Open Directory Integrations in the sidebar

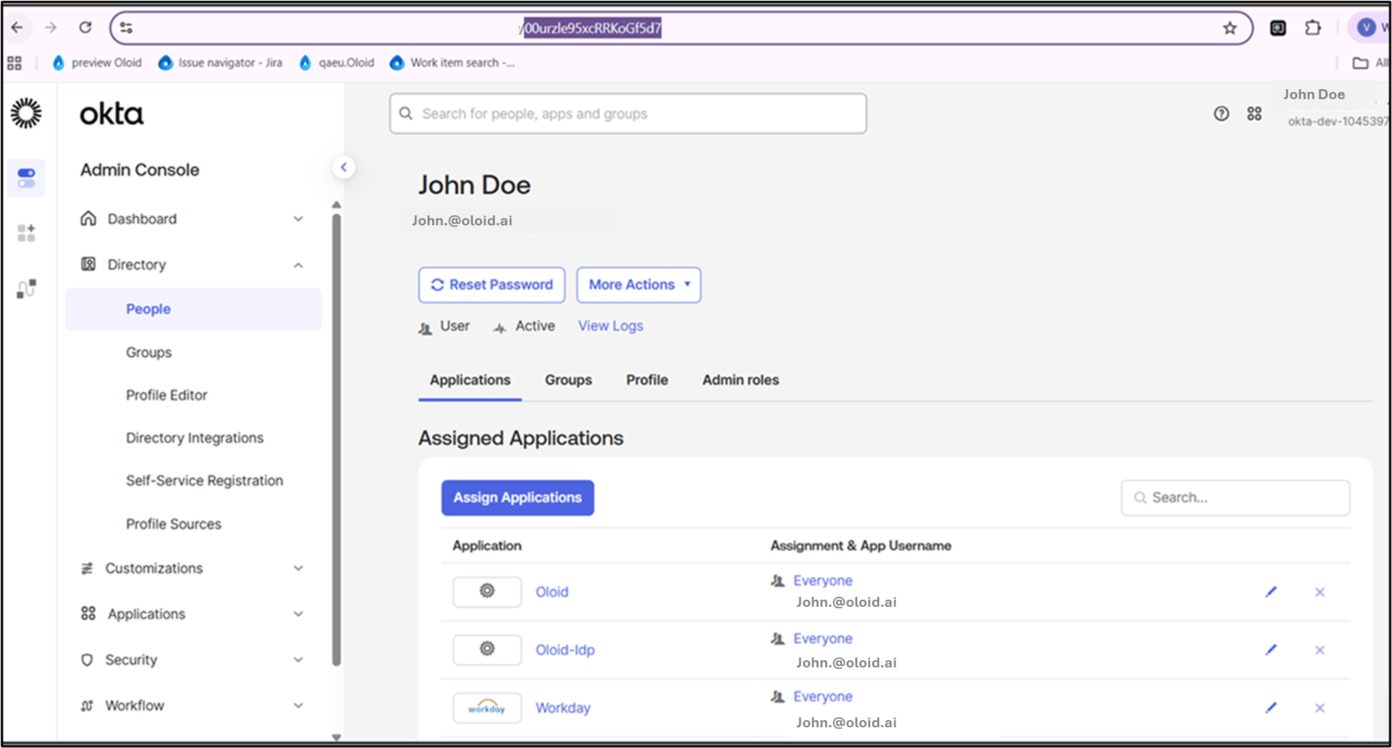click(x=195, y=438)
